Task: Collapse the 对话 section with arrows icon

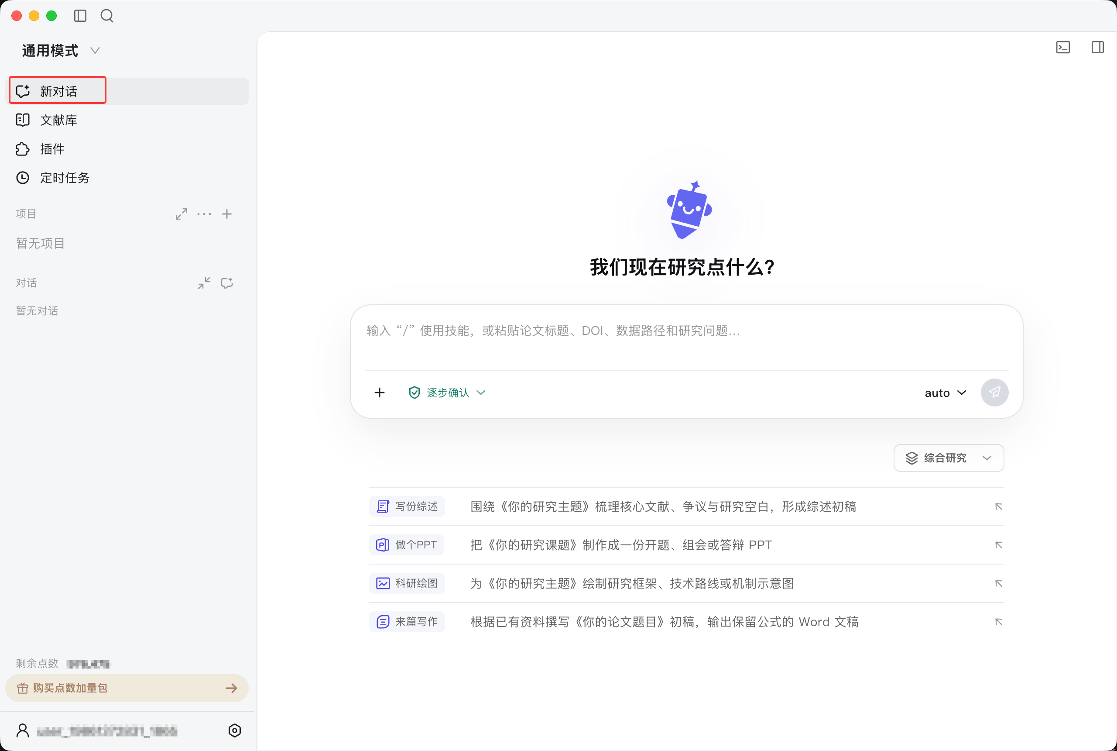Action: point(204,283)
